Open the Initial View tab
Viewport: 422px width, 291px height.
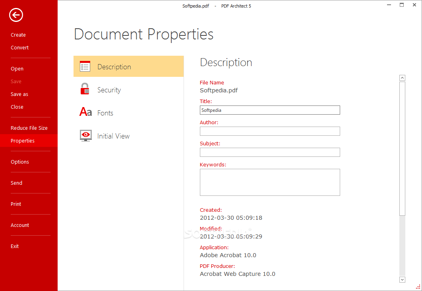113,136
